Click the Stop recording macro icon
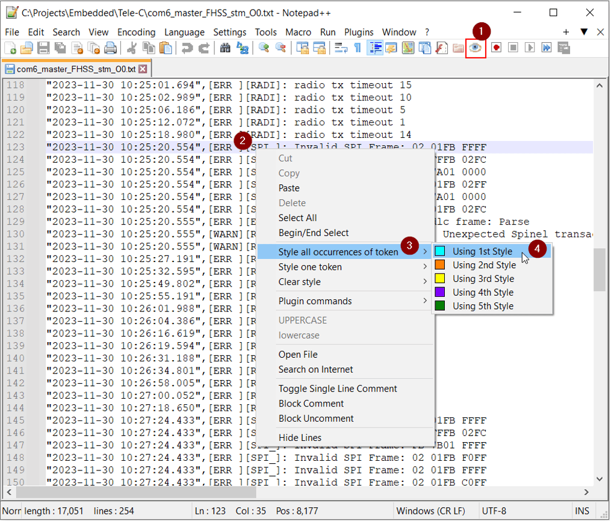 (x=513, y=48)
